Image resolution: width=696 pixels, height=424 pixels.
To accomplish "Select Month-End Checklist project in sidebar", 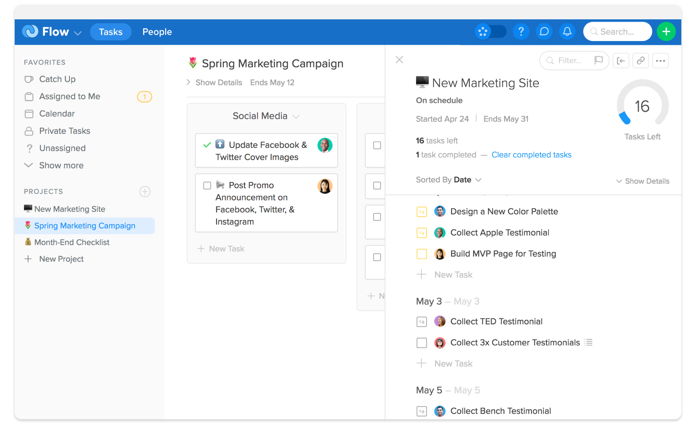I will click(72, 242).
